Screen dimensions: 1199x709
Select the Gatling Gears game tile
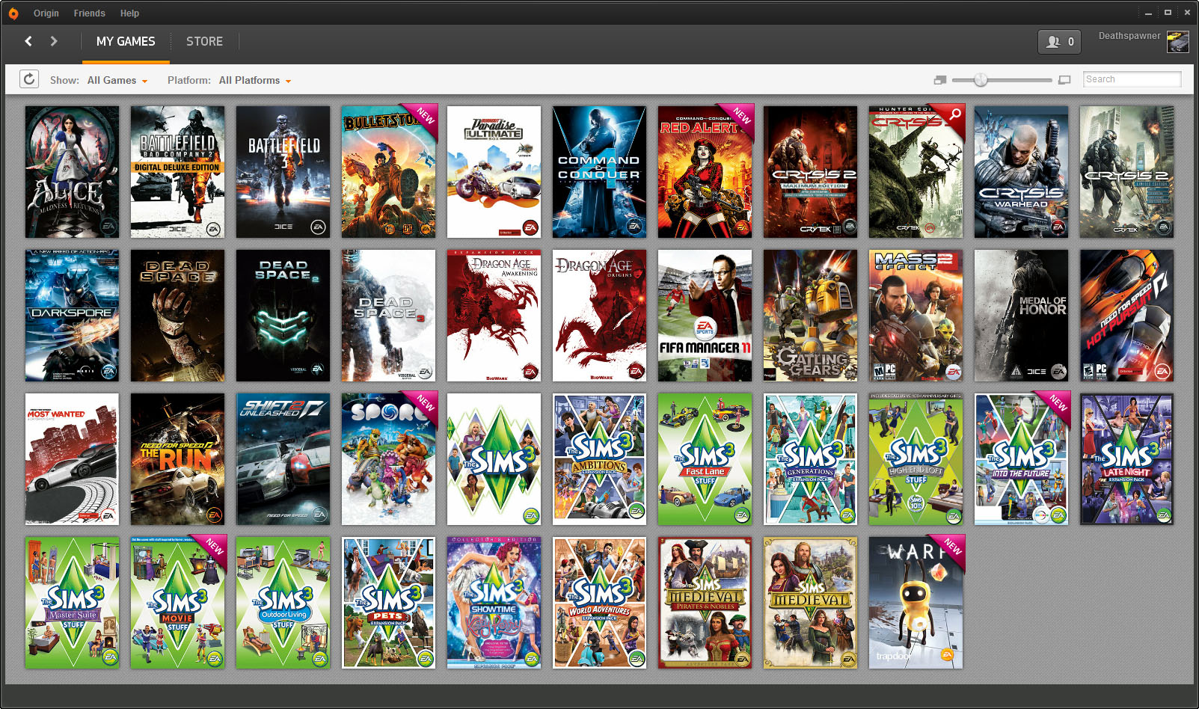810,316
